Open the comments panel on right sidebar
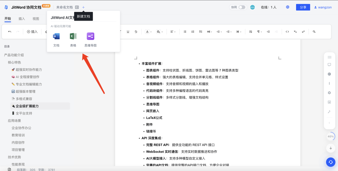 [x=329, y=65]
